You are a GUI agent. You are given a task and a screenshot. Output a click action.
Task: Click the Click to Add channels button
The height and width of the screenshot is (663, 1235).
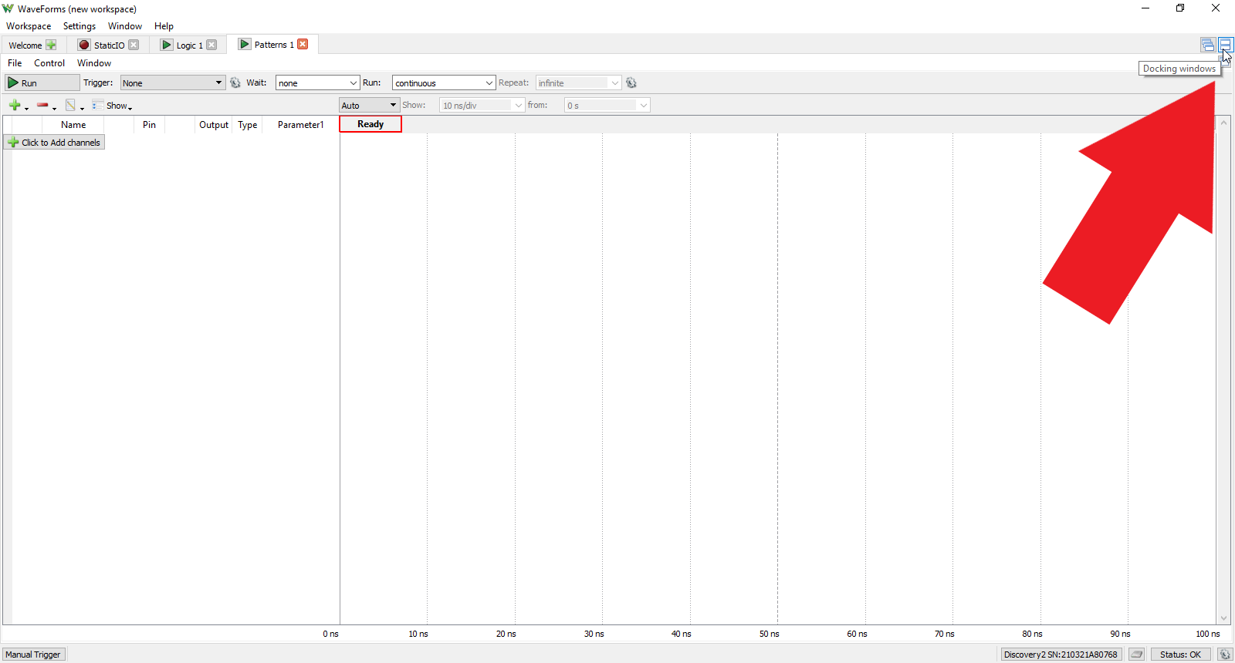[x=54, y=143]
